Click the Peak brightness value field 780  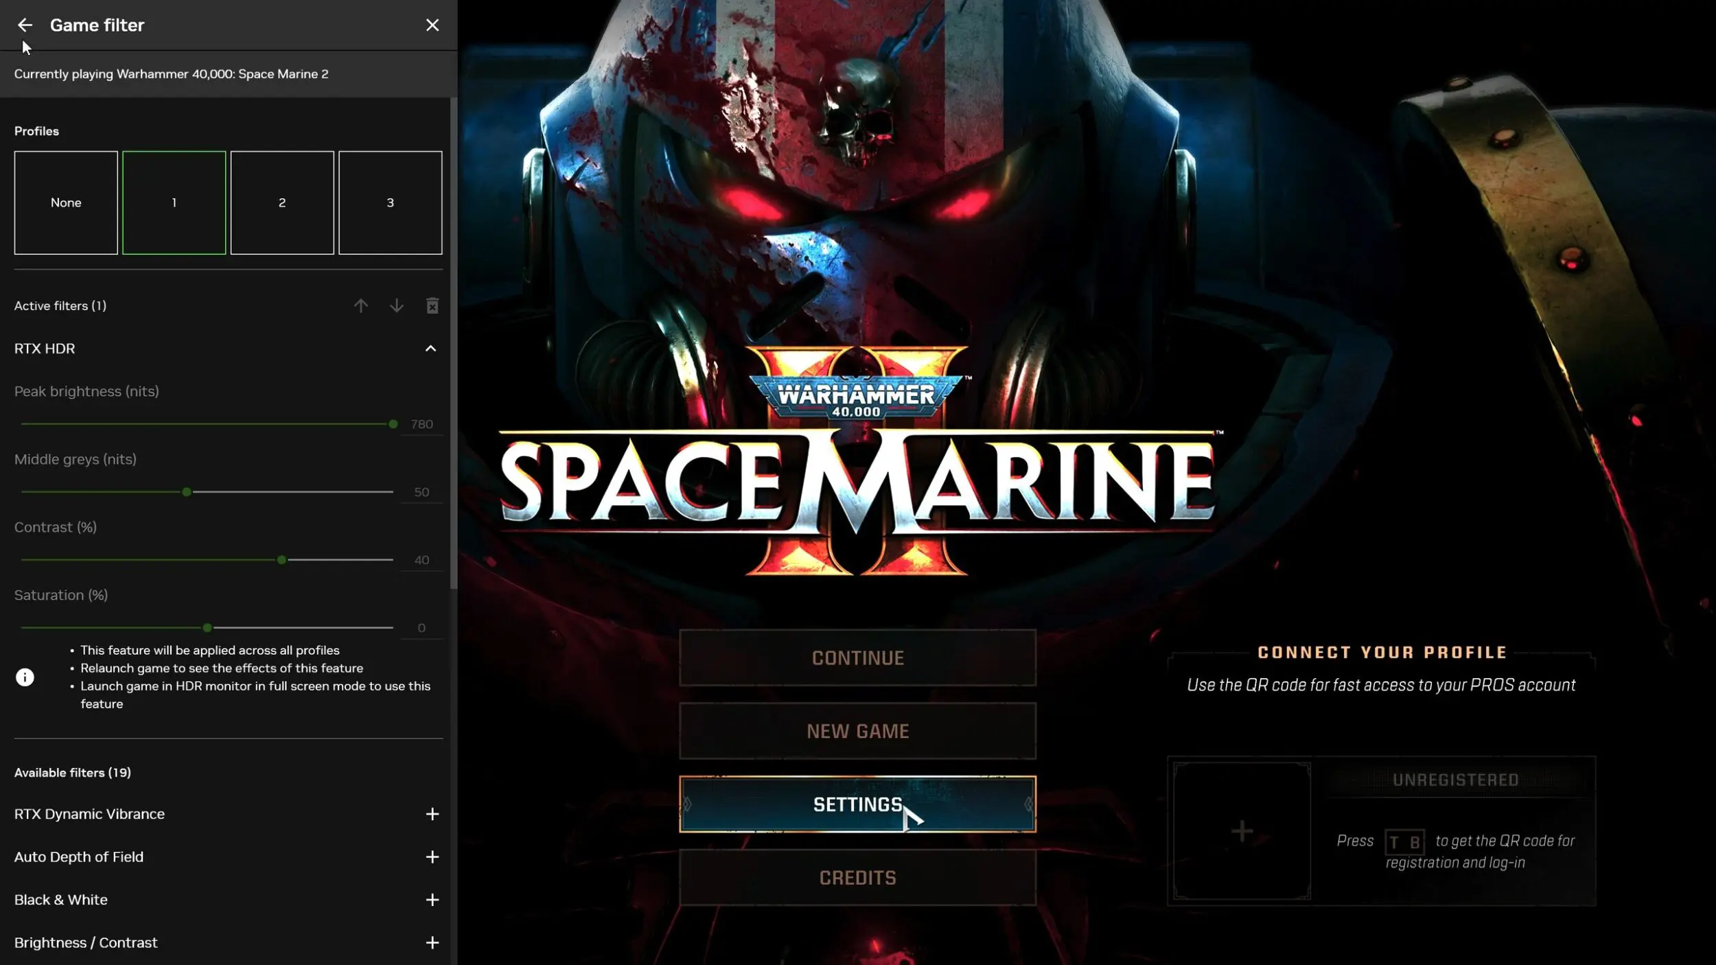coord(421,424)
